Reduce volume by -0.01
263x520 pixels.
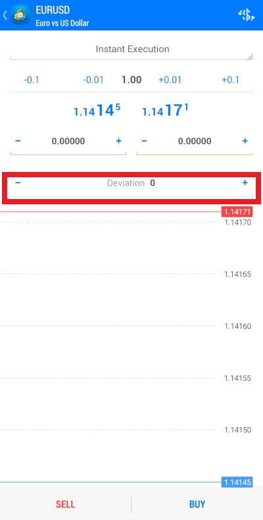tap(93, 80)
